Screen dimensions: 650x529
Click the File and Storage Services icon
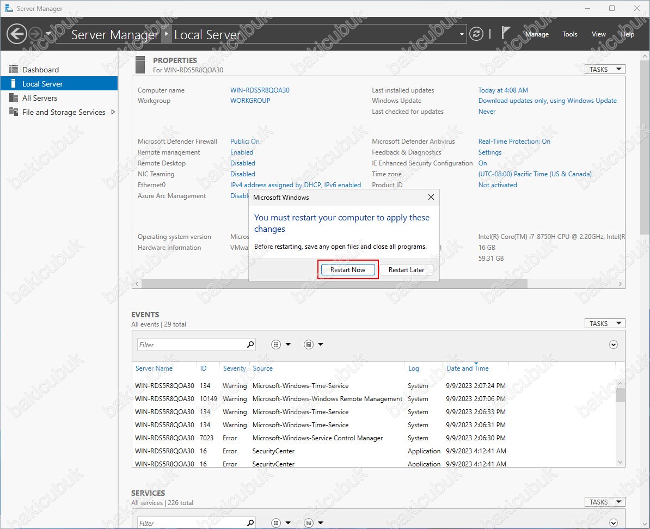(14, 112)
